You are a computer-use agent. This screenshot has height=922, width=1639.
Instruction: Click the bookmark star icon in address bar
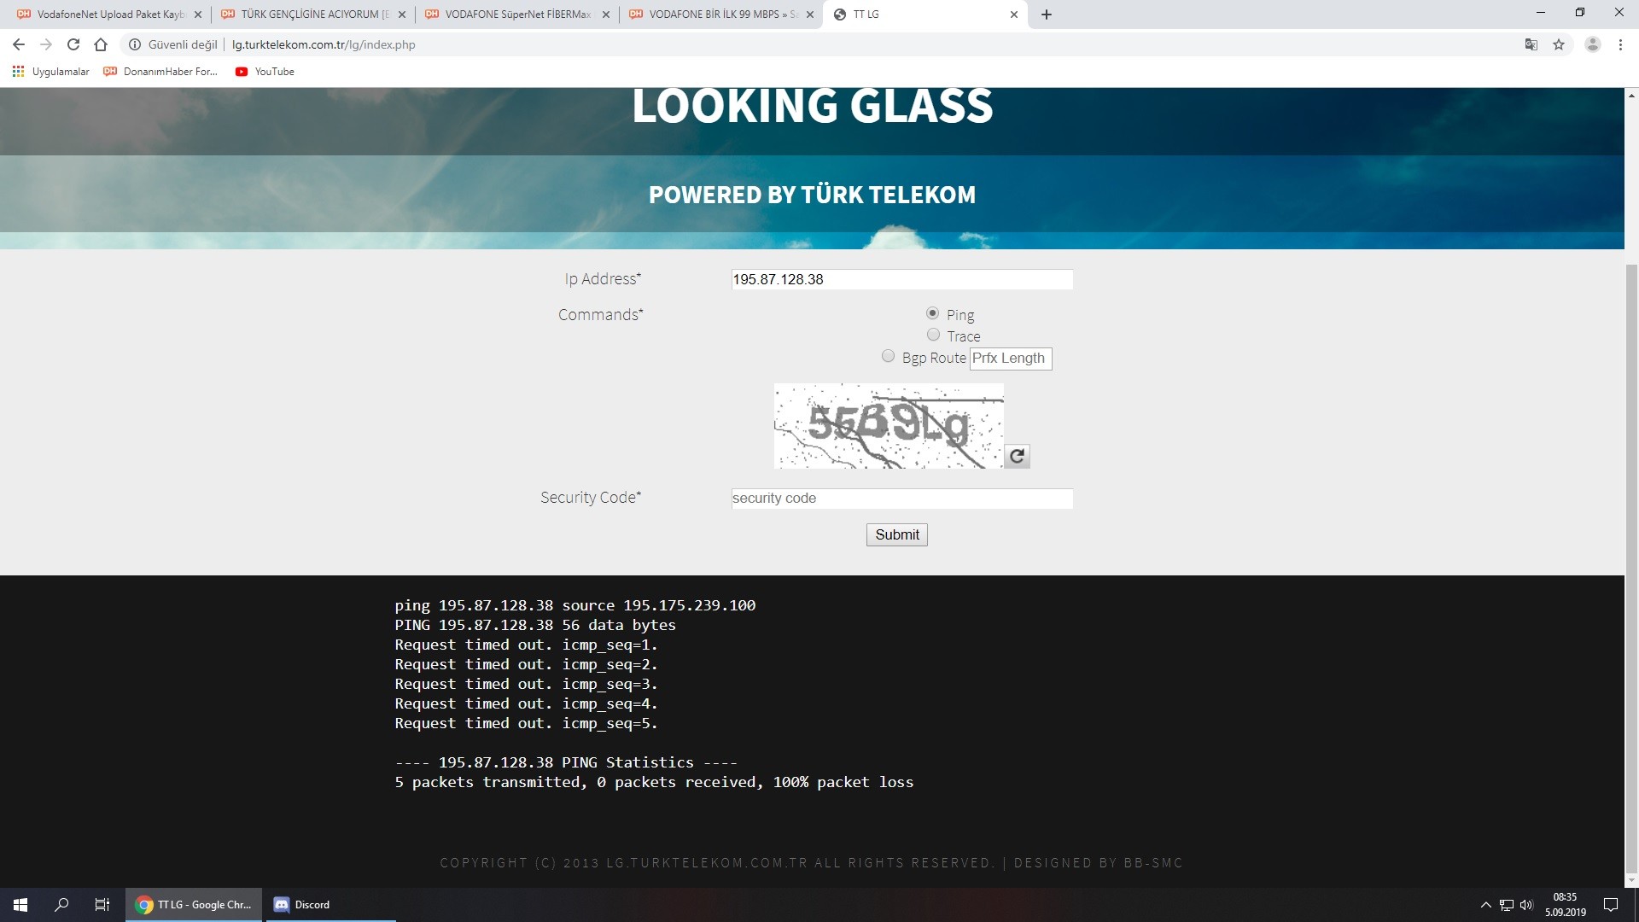click(x=1558, y=44)
